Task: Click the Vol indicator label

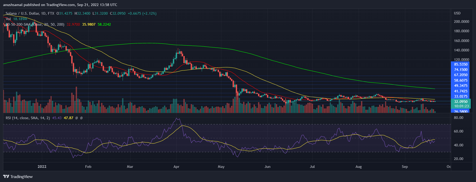Action: 8,19
